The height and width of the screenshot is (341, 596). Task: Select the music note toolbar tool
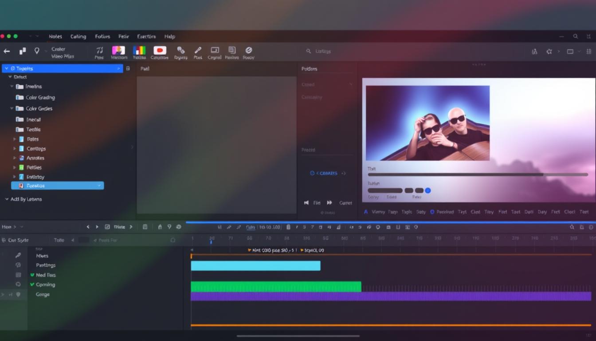click(99, 50)
